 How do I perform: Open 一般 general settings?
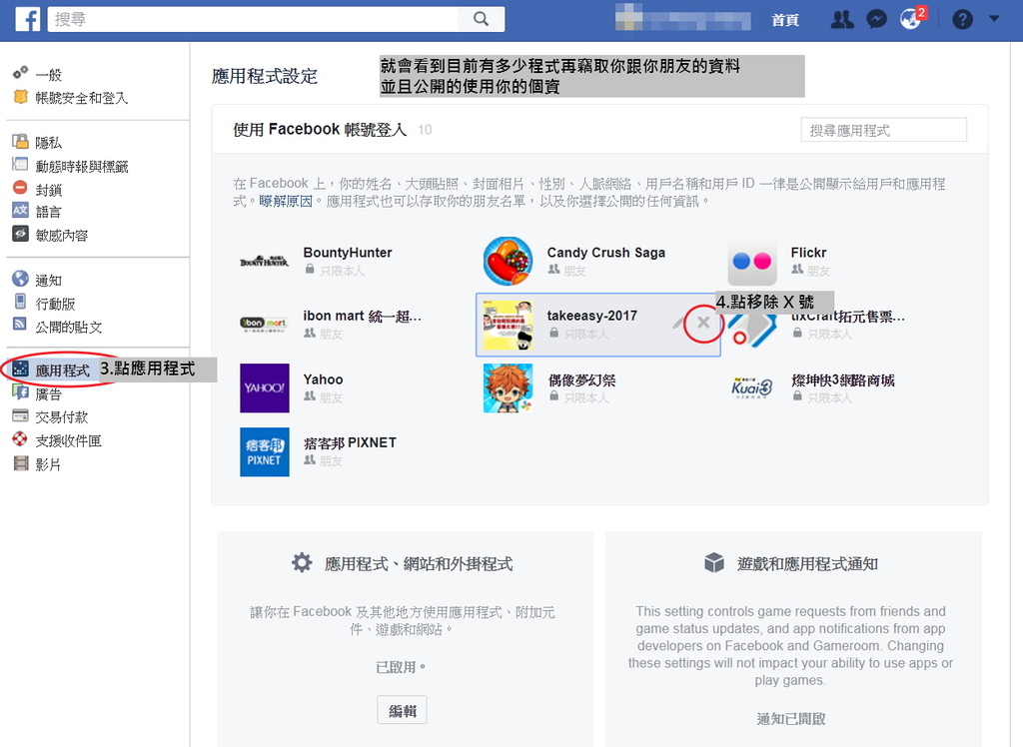click(48, 75)
